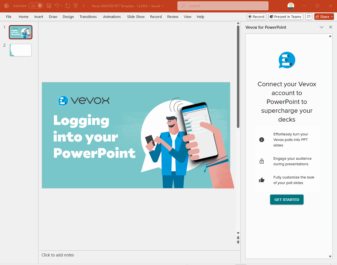This screenshot has width=337, height=265.
Task: Click the Redo arrow icon
Action: click(68, 6)
